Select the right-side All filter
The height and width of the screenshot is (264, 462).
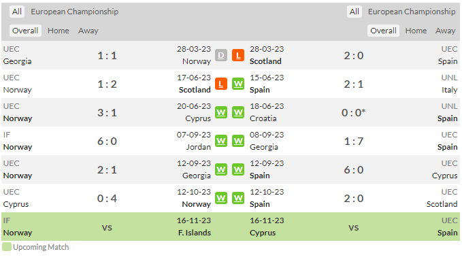[354, 12]
